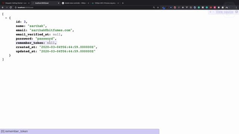Collapse the first JSON object with minus toggle
Screen dimensions: 239x134
[x=6, y=18]
